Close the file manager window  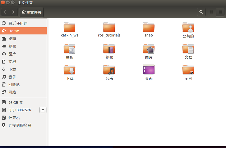(x=3, y=3)
